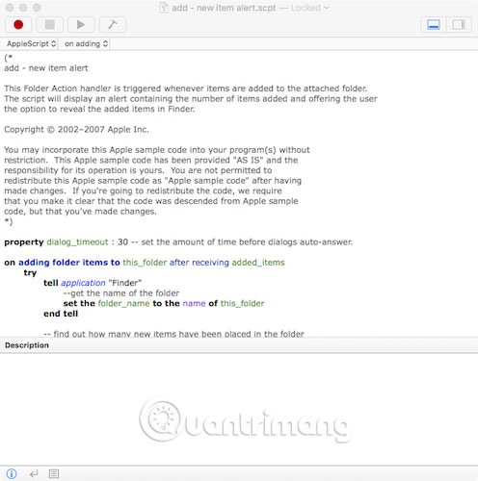Click the document icon in title bar

(164, 8)
